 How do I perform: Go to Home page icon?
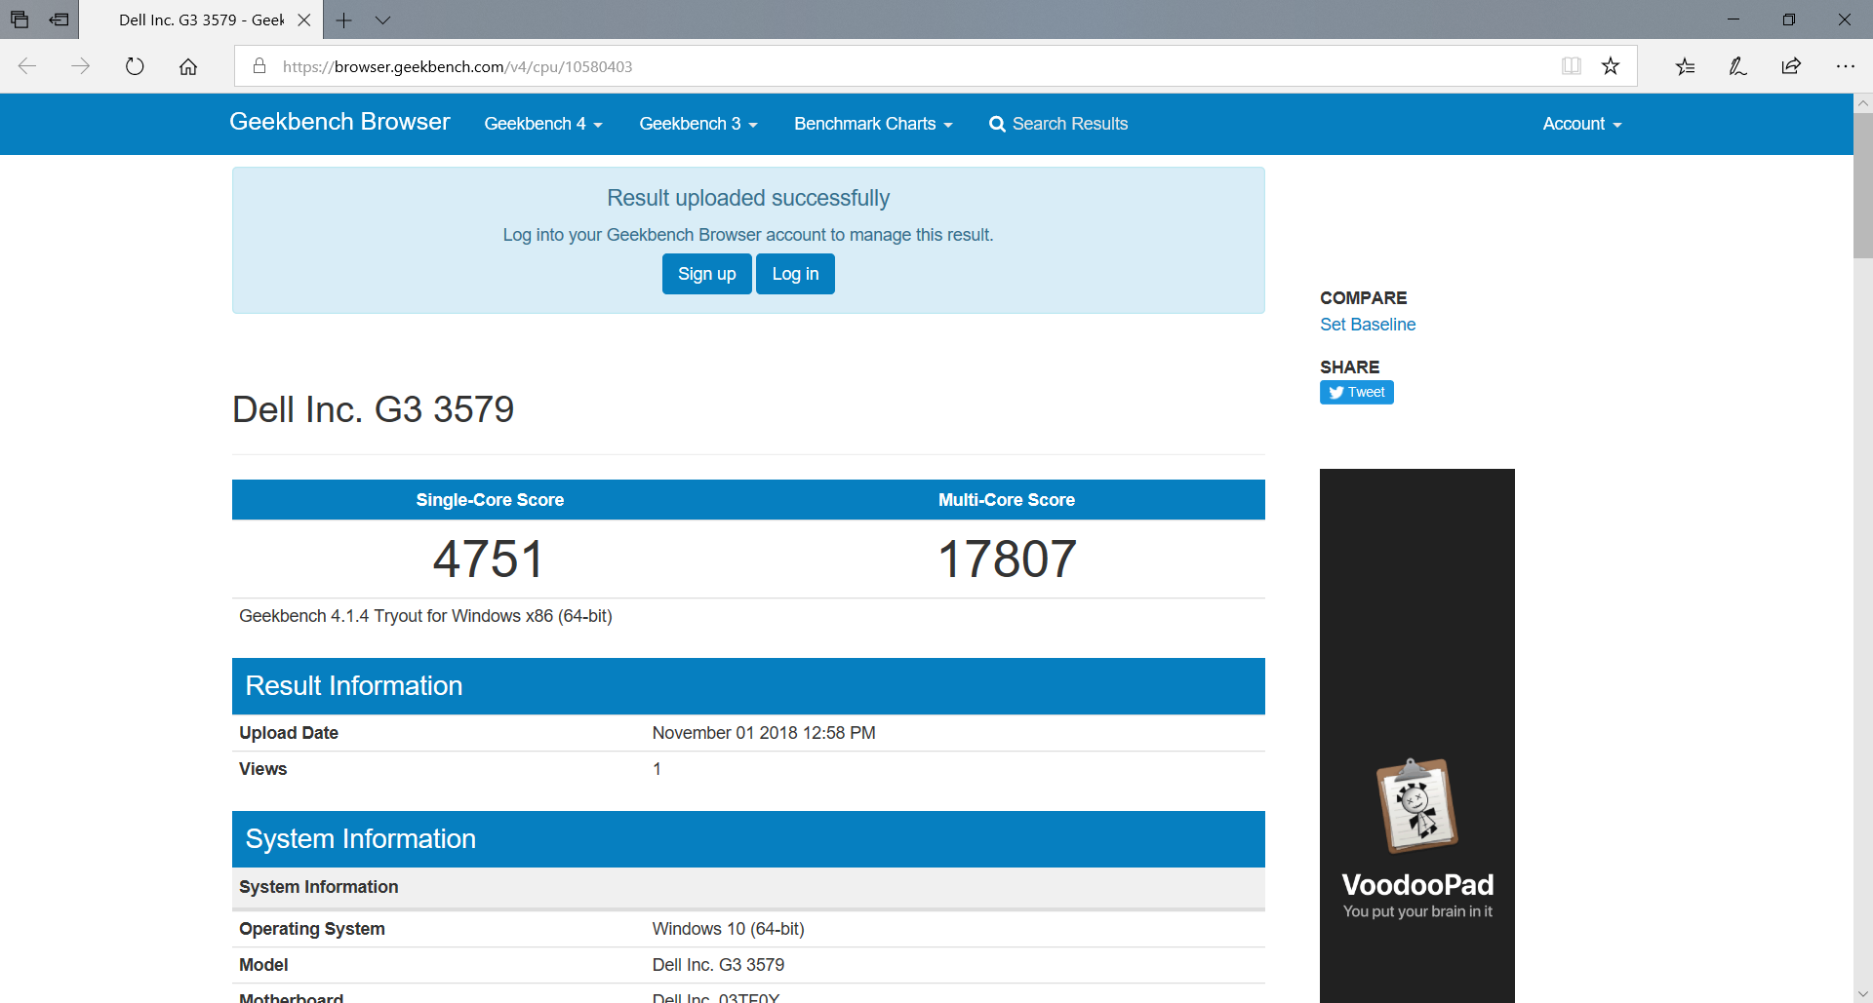click(x=188, y=66)
